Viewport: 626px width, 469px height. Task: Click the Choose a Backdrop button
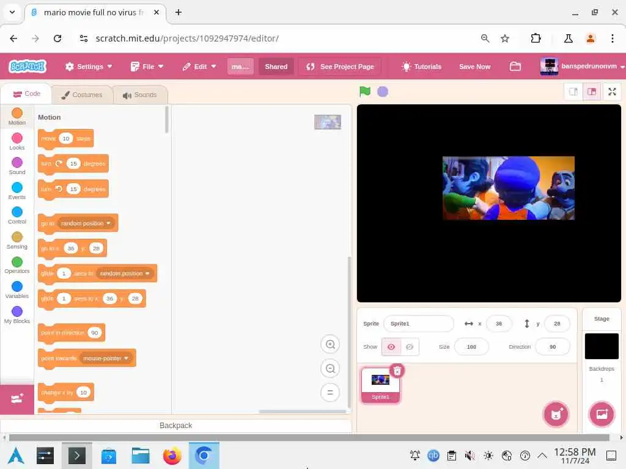602,414
